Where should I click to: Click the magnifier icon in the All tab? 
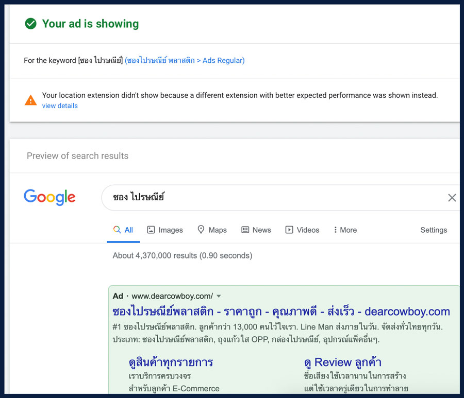click(x=117, y=230)
